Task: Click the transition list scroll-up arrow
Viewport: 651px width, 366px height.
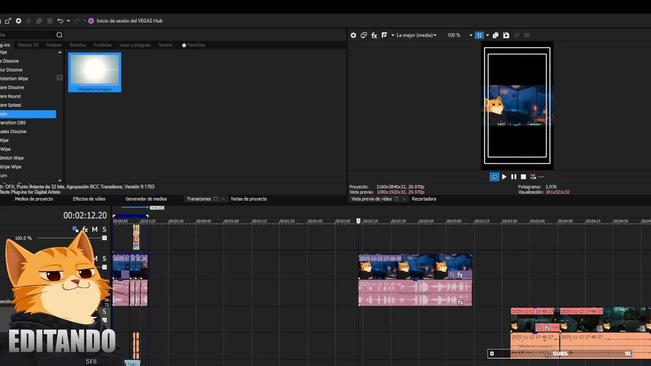Action: [60, 52]
